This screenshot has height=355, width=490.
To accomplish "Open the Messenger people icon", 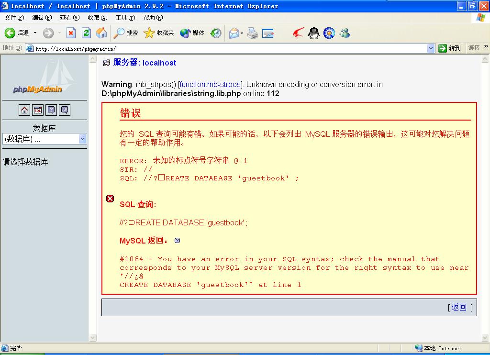I will pyautogui.click(x=345, y=33).
